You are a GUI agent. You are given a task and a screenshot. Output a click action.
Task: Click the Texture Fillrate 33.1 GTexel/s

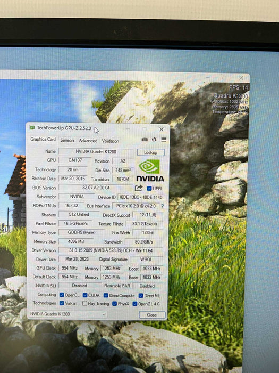145,224
